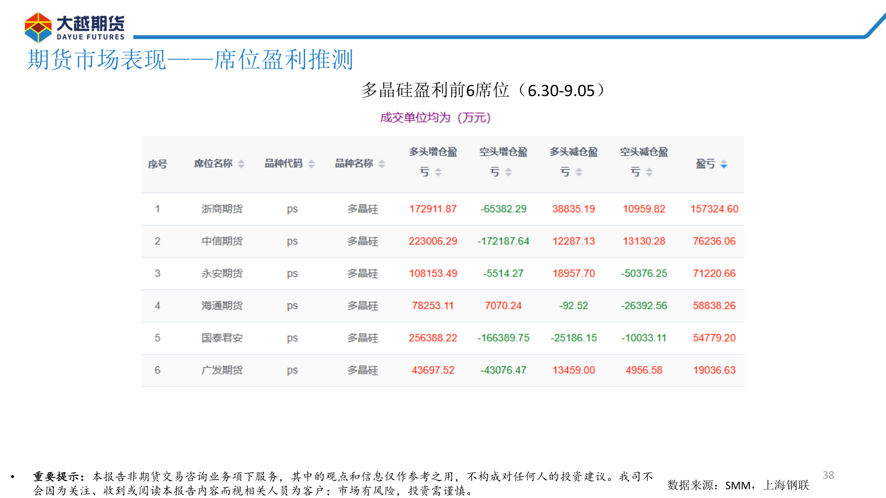Select the 期货市场表现 slide title
The height and width of the screenshot is (498, 886).
point(190,60)
